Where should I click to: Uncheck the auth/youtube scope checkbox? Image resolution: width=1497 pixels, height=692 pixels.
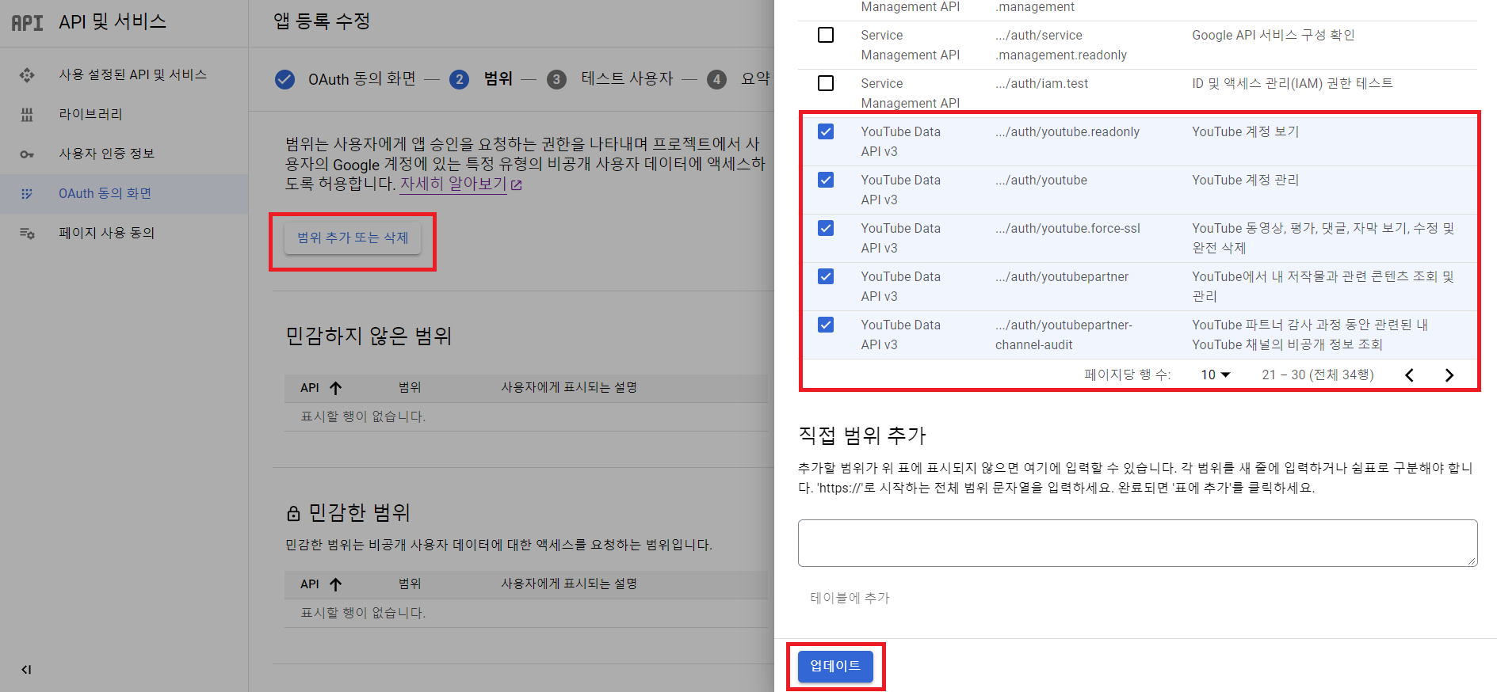point(826,180)
